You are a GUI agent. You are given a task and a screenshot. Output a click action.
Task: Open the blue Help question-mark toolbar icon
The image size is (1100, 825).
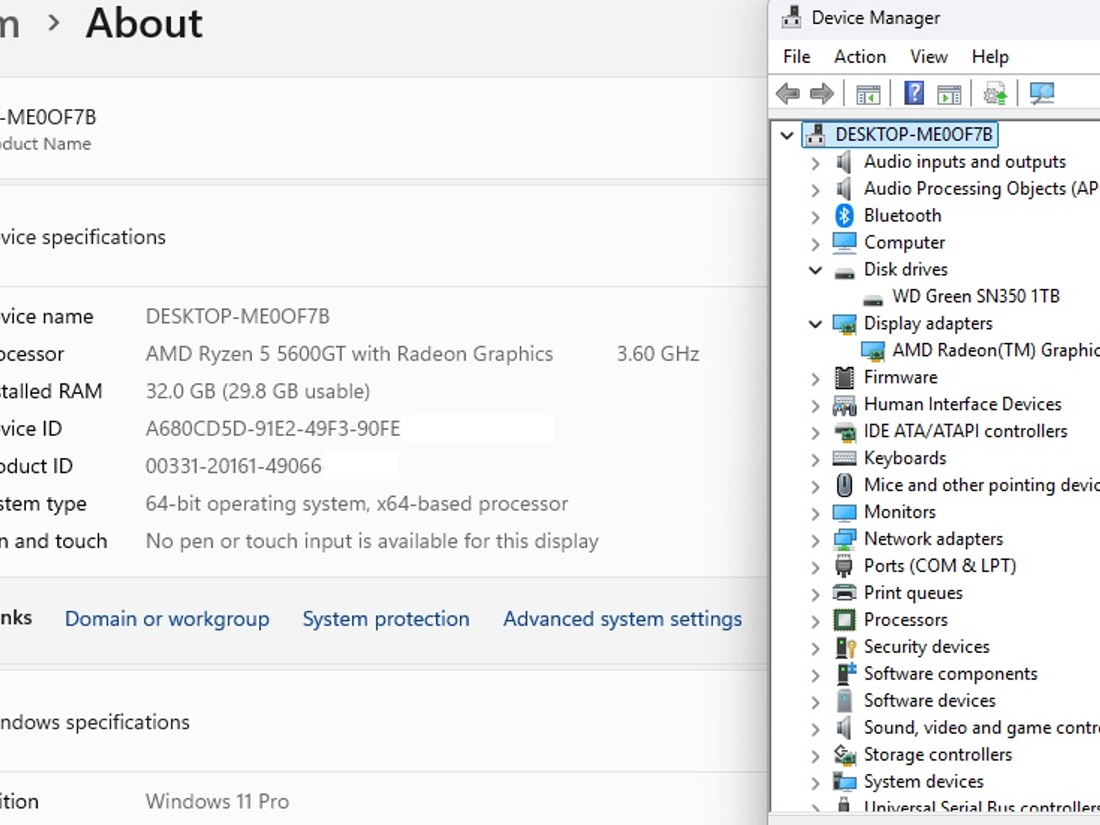pyautogui.click(x=914, y=93)
